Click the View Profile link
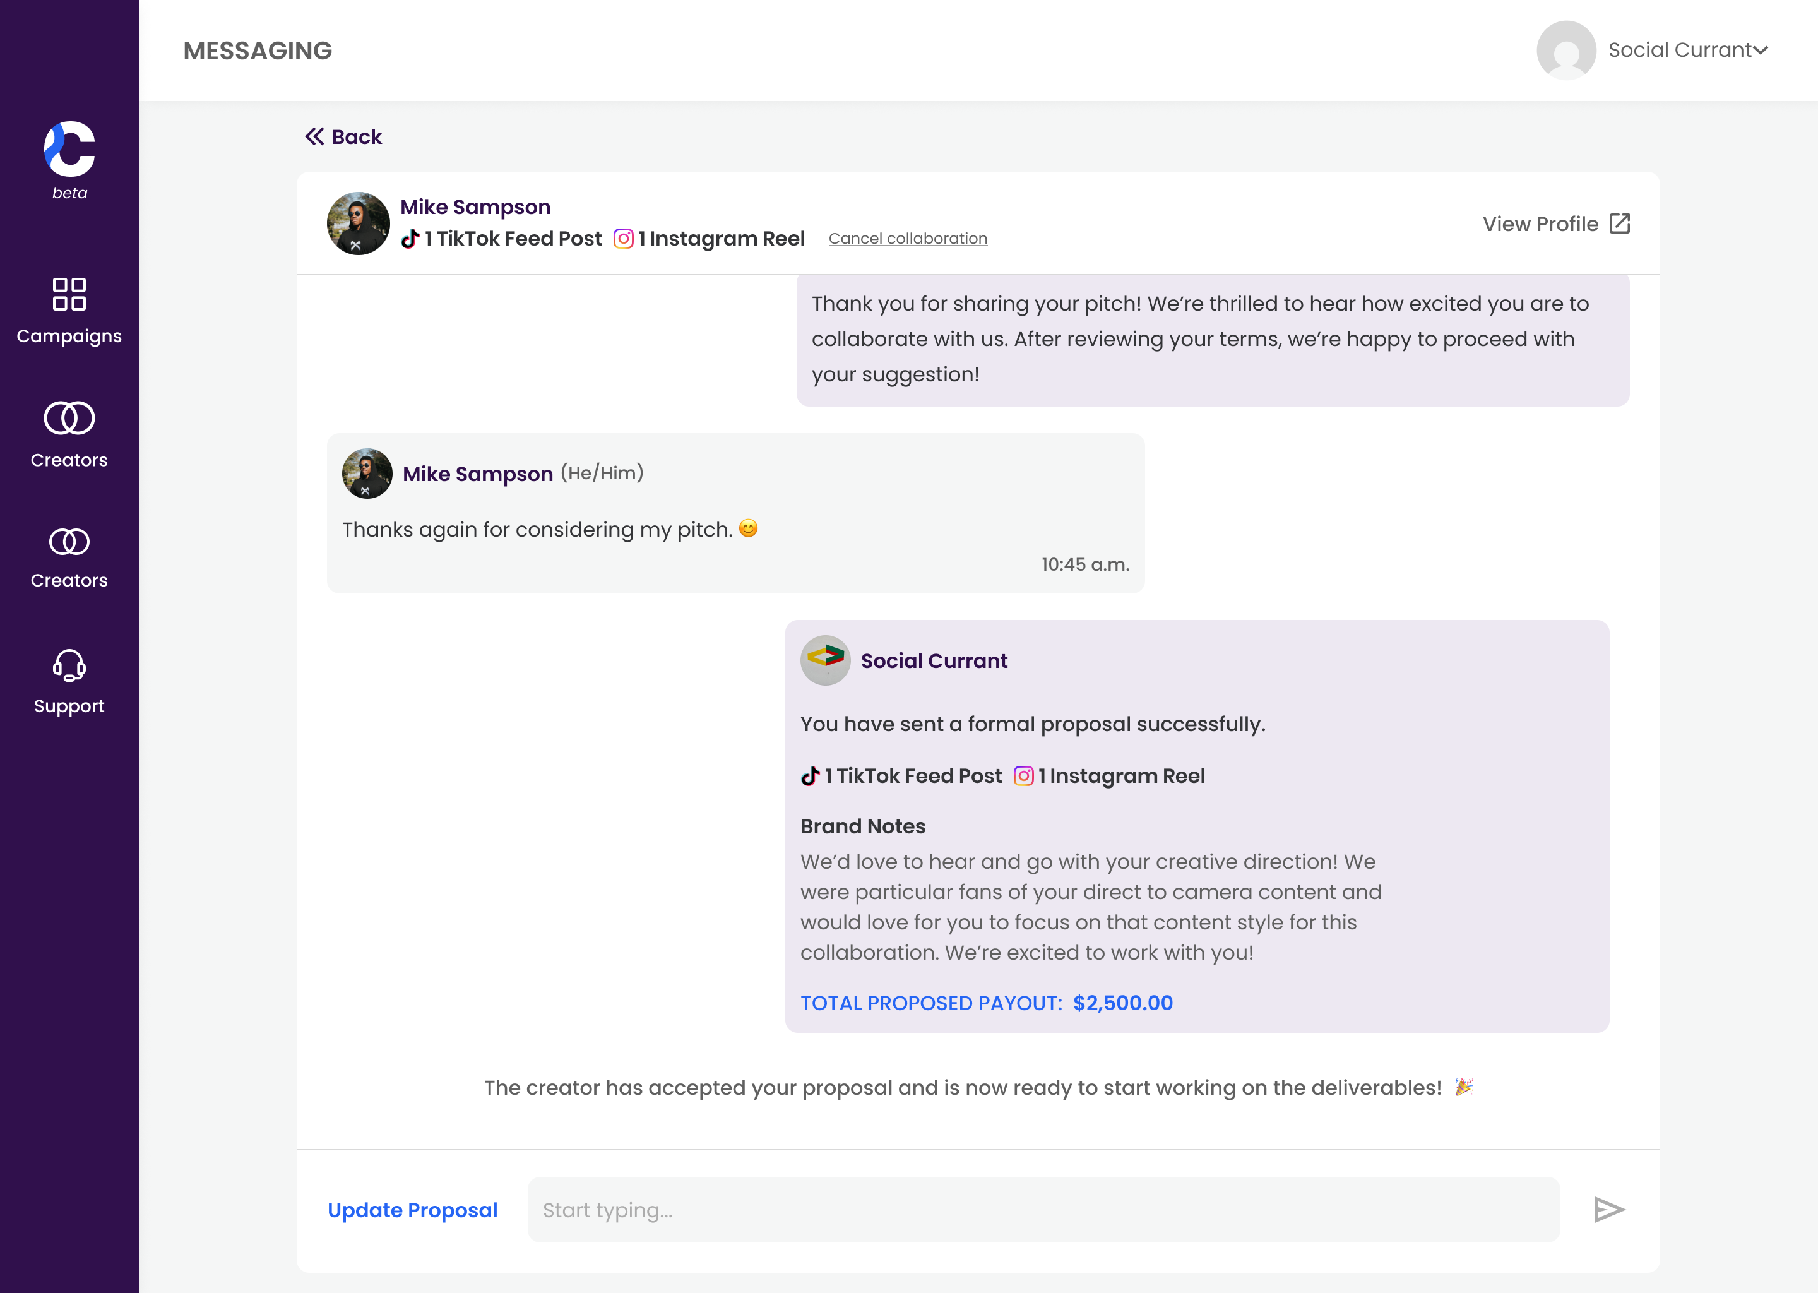 (x=1540, y=225)
